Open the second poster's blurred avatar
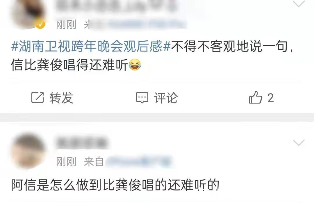This screenshot has height=203, width=314. point(28,150)
